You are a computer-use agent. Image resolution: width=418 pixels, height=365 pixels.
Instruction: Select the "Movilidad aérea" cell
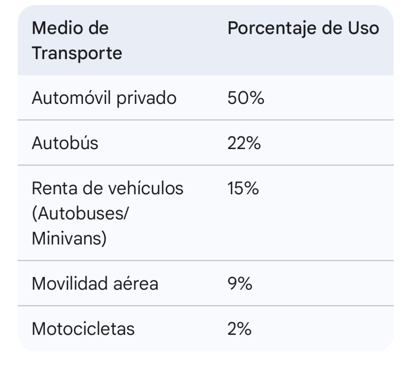(95, 284)
